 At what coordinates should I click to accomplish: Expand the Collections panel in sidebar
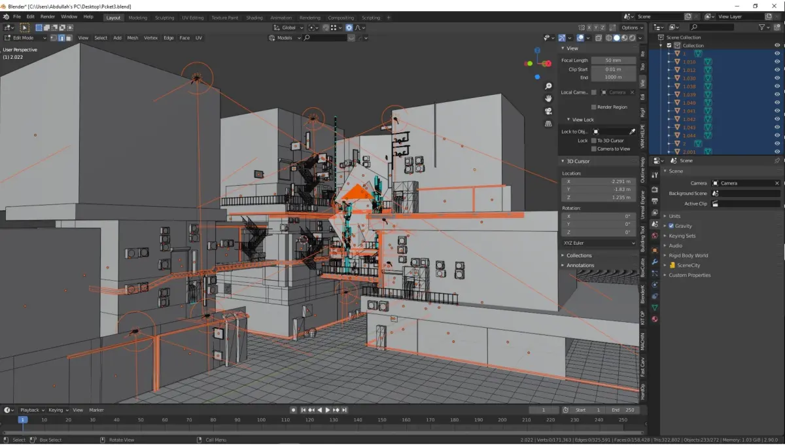click(x=579, y=255)
